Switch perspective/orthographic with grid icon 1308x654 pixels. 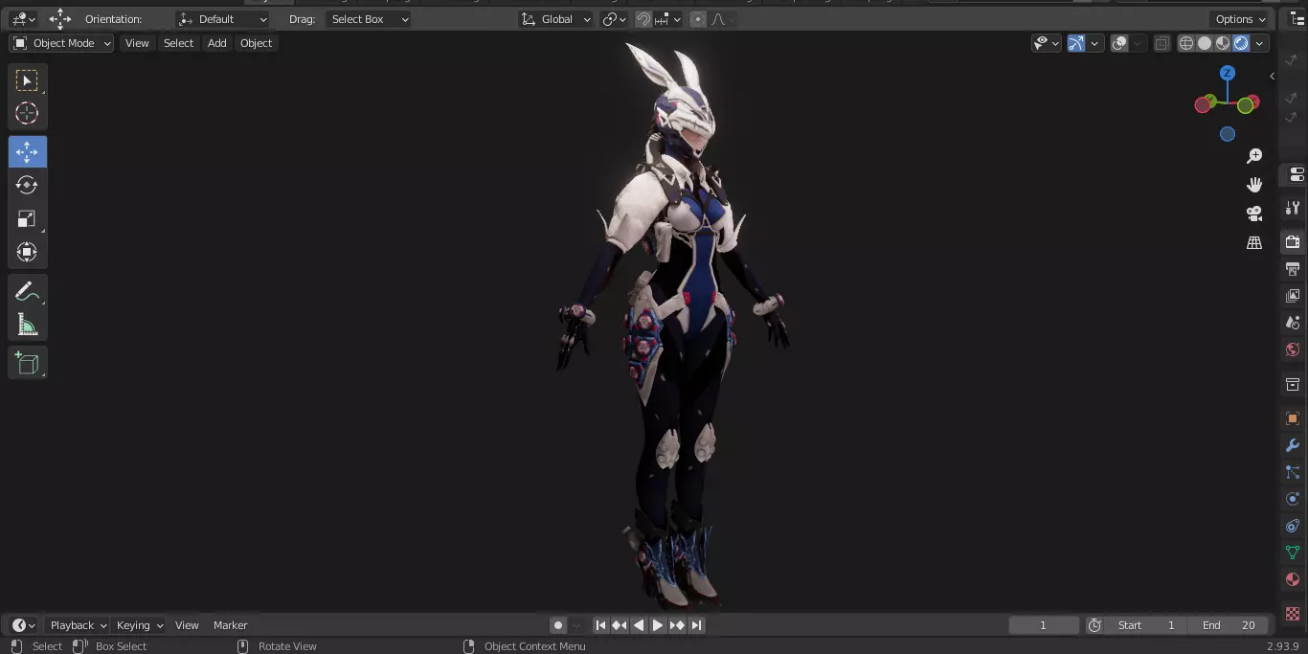coord(1254,242)
